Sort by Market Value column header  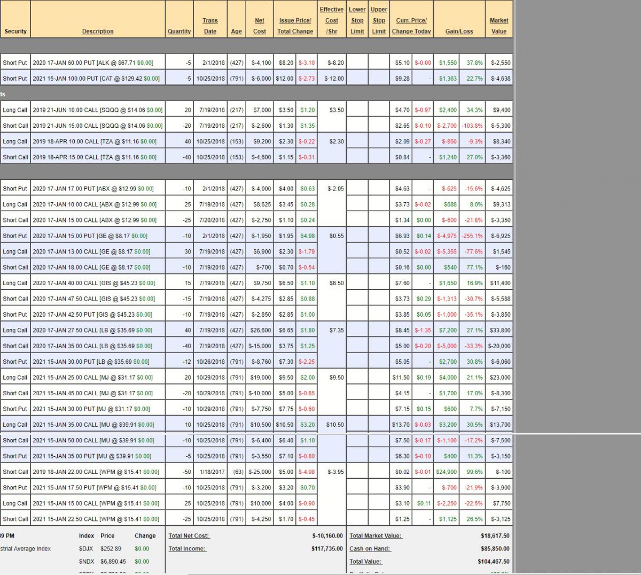(499, 26)
